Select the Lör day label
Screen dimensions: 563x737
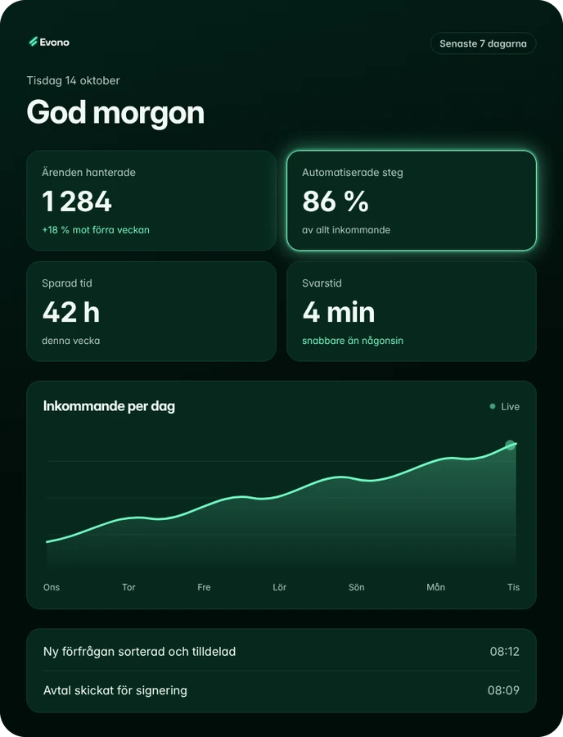tap(279, 587)
